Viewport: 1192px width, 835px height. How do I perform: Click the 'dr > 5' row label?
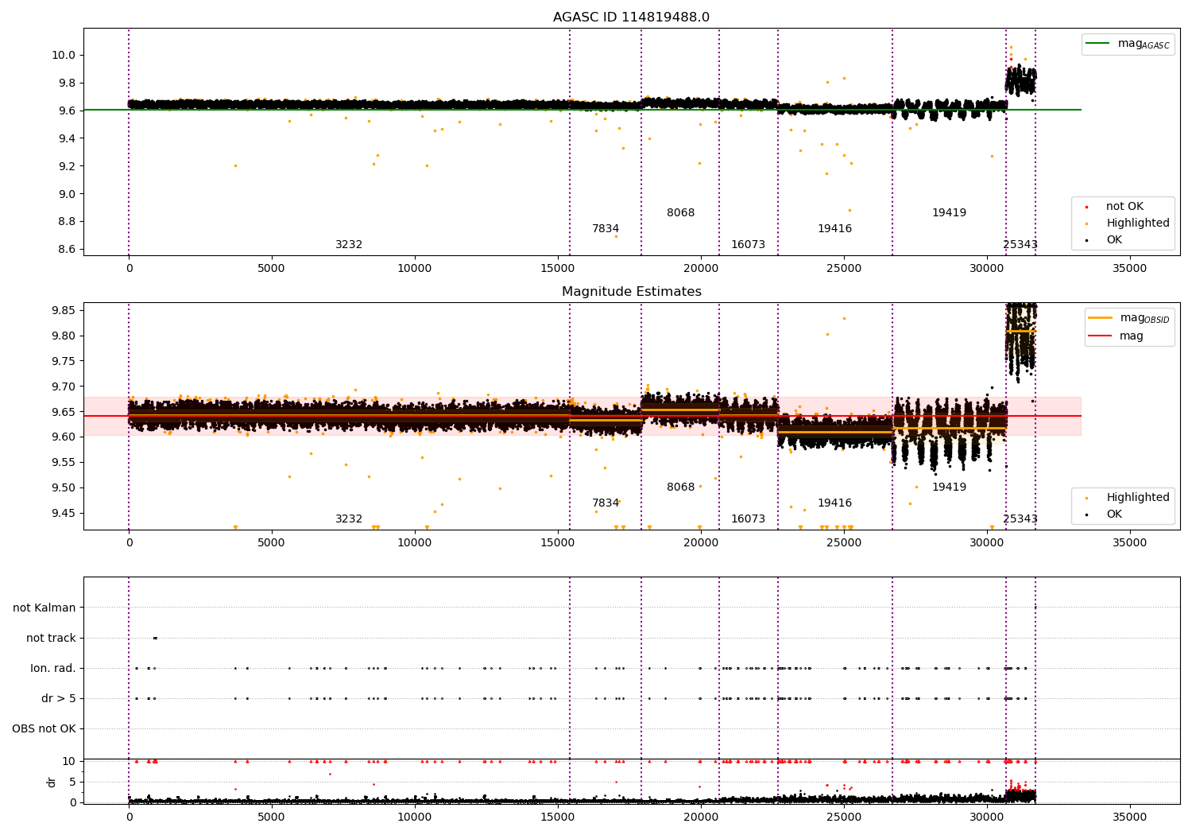[59, 699]
